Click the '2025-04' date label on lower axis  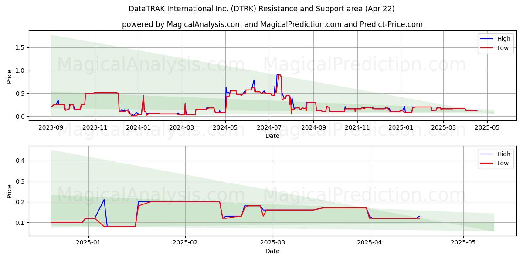point(370,243)
